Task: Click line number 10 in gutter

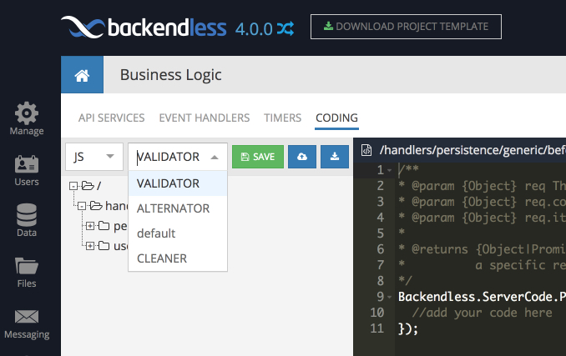Action: point(376,313)
